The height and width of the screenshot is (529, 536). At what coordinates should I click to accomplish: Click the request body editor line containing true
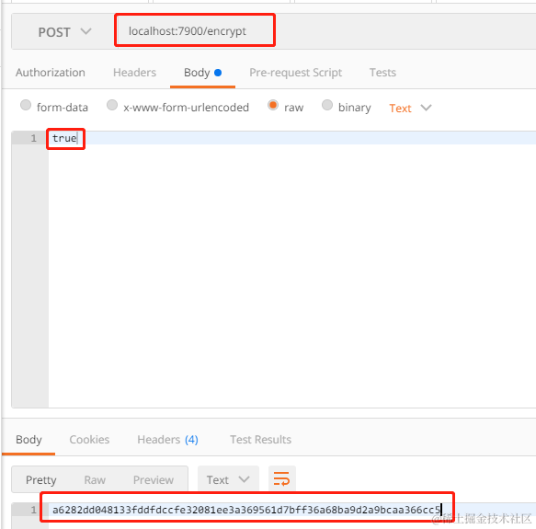click(x=292, y=138)
